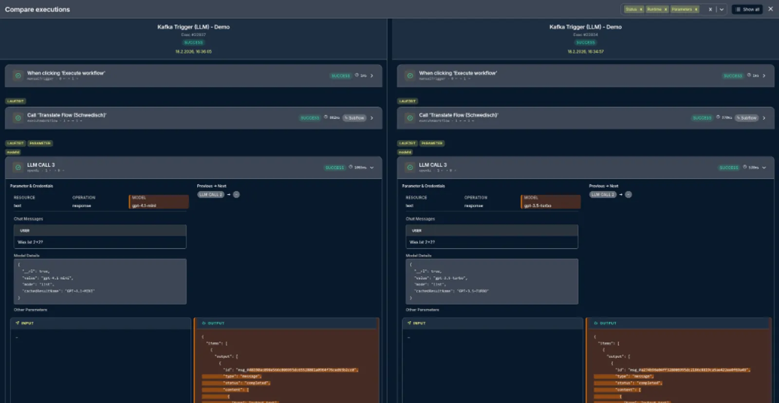Collapse the left LLM CALL 3 step

tap(372, 167)
